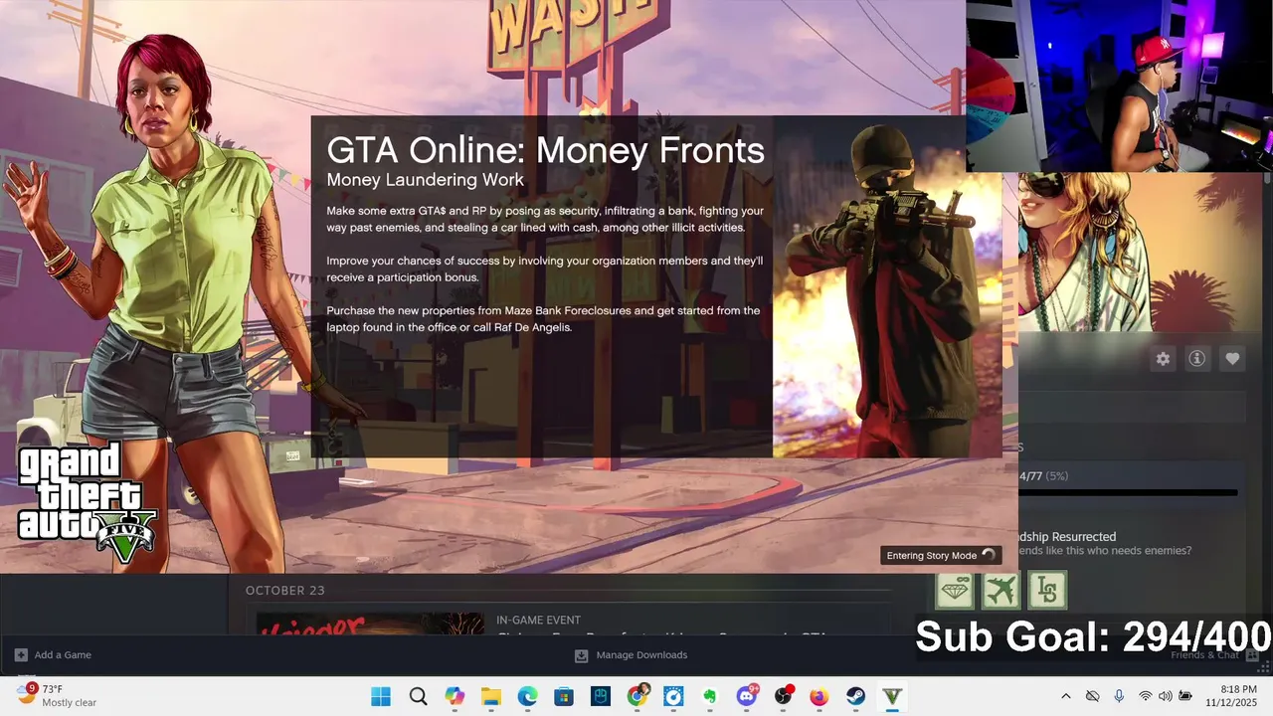
Task: Switch to Steam from the taskbar
Action: [x=855, y=696]
